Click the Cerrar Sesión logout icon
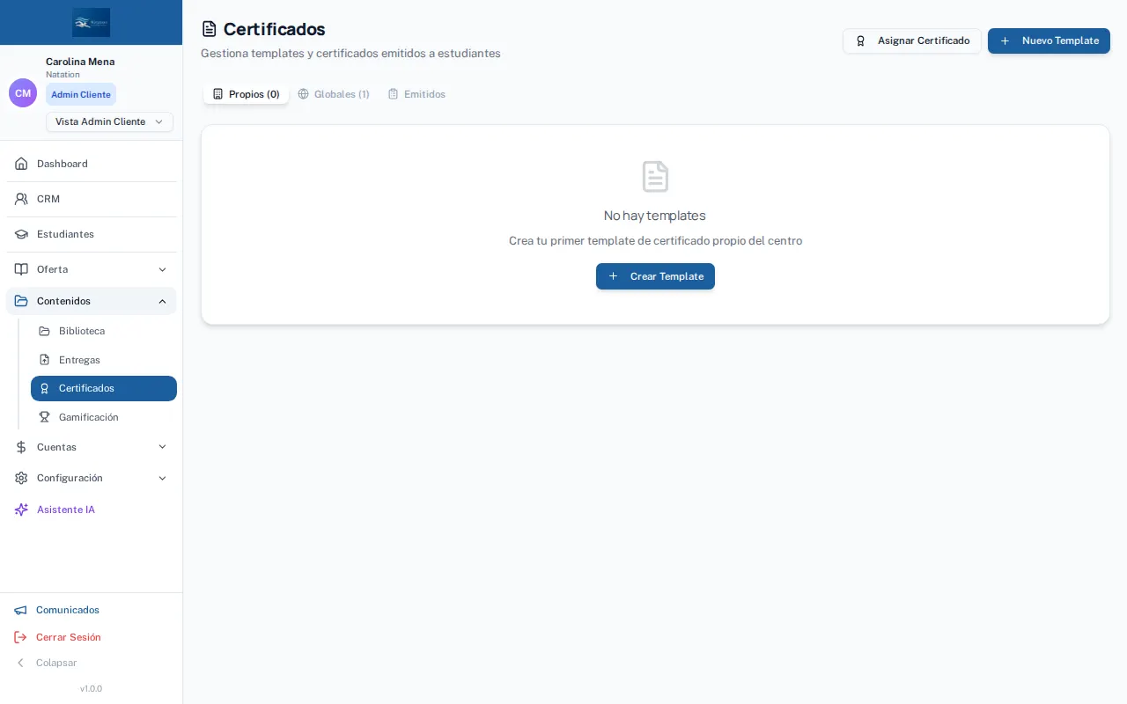The image size is (1127, 704). click(20, 637)
